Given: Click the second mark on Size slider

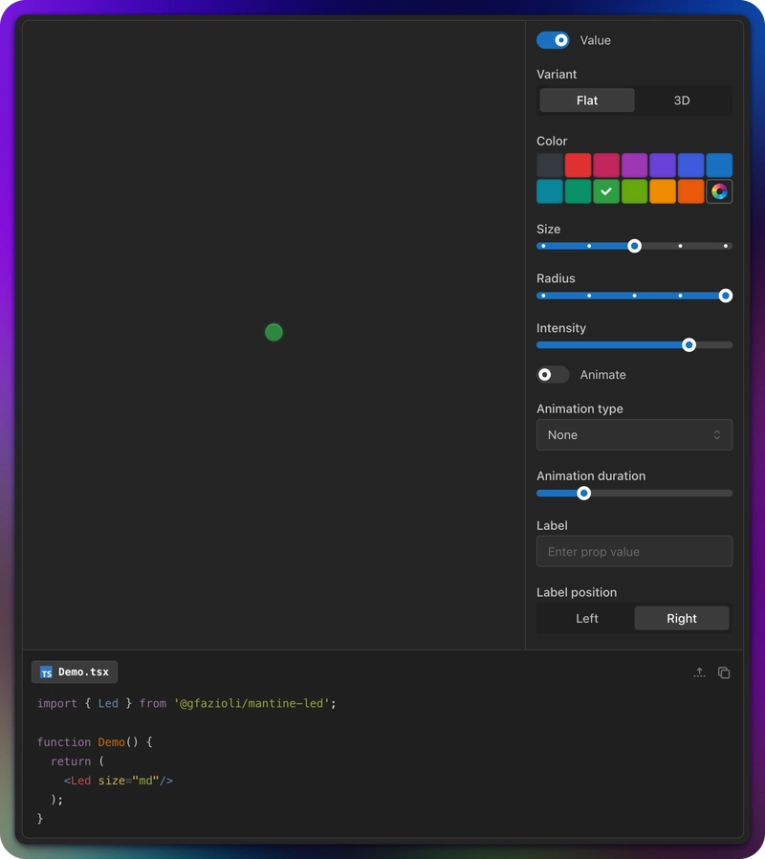Looking at the screenshot, I should [x=589, y=246].
